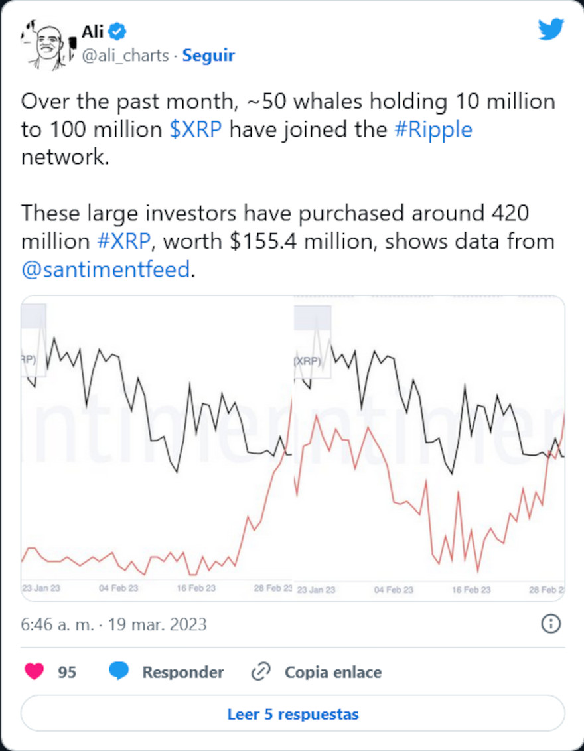Open the #Ripple hashtag link
This screenshot has width=584, height=751.
(433, 129)
